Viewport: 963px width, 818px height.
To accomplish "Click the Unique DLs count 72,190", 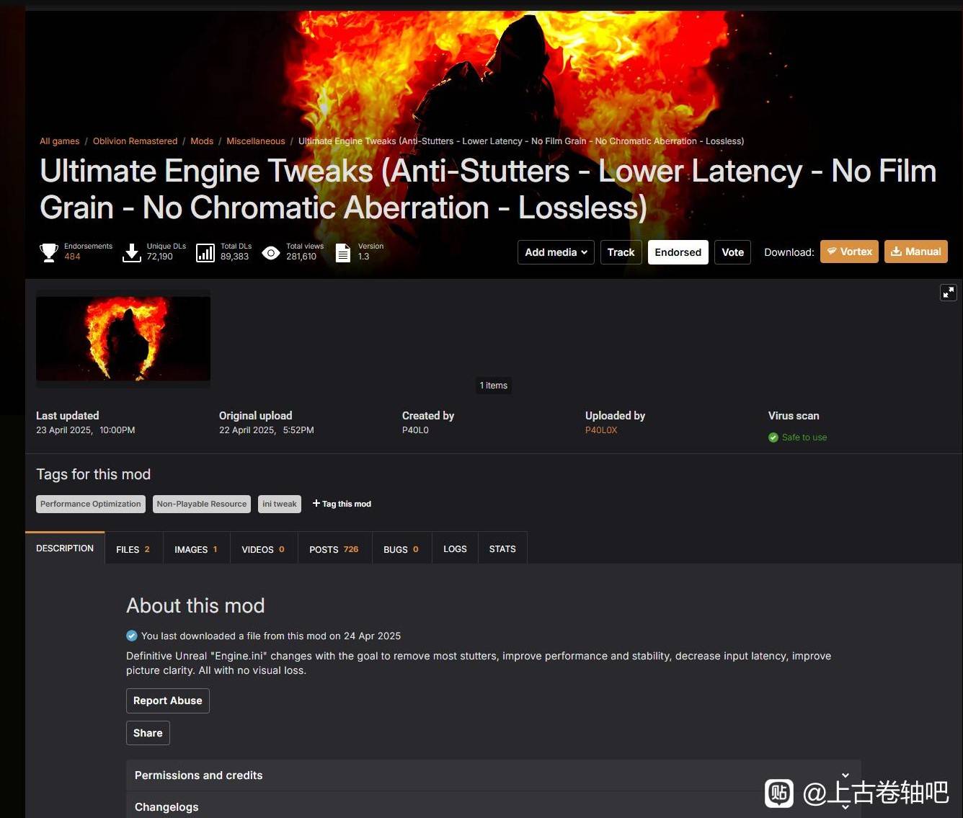I will coord(160,257).
